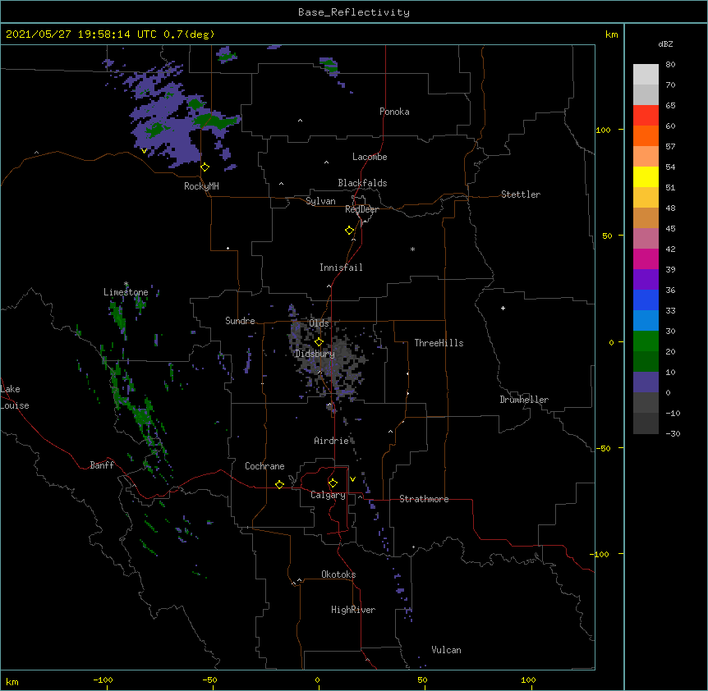The width and height of the screenshot is (708, 691).
Task: Click the Drumheller label
Action: tap(524, 400)
